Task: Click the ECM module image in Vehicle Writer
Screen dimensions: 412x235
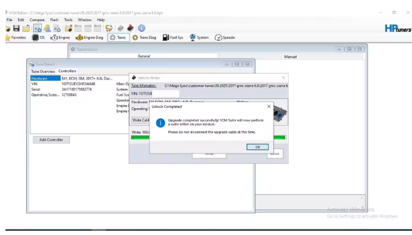Action: 280,114
